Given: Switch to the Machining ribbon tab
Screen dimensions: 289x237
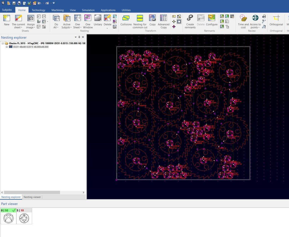Looking at the screenshot, I should pos(58,10).
